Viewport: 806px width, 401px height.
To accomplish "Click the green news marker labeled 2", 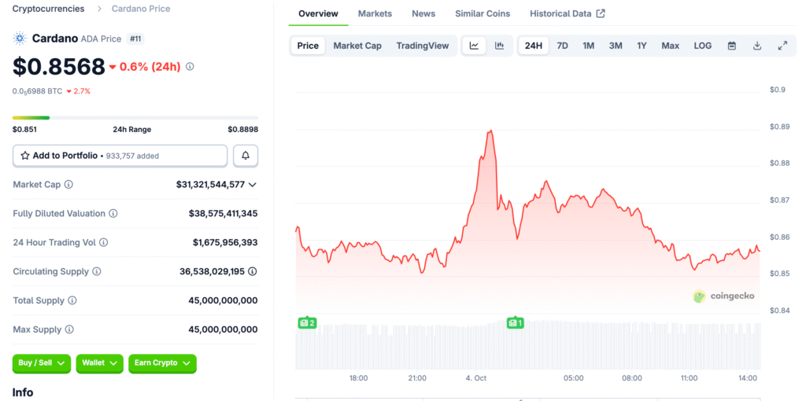I will [x=306, y=322].
